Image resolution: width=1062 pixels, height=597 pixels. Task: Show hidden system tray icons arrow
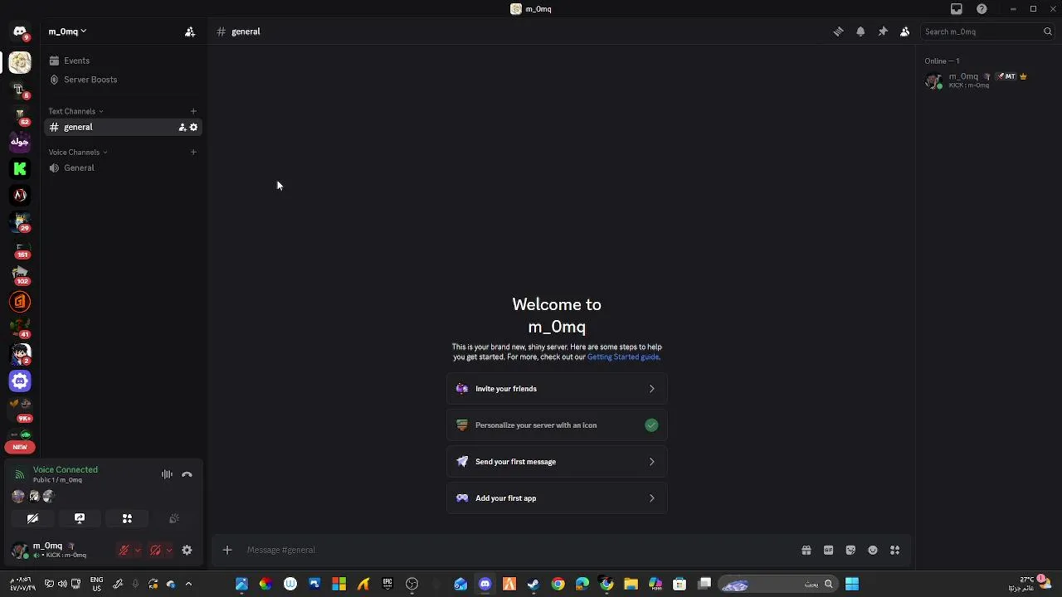coord(188,584)
